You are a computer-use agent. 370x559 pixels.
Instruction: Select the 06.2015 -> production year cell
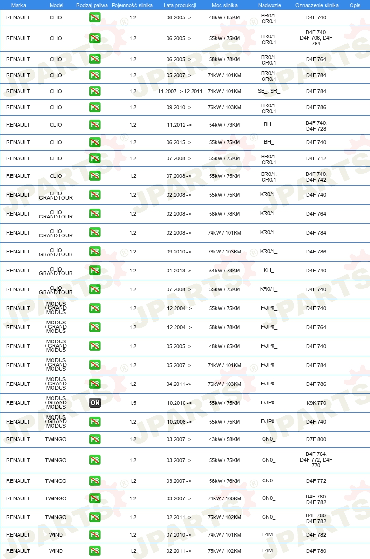(179, 142)
